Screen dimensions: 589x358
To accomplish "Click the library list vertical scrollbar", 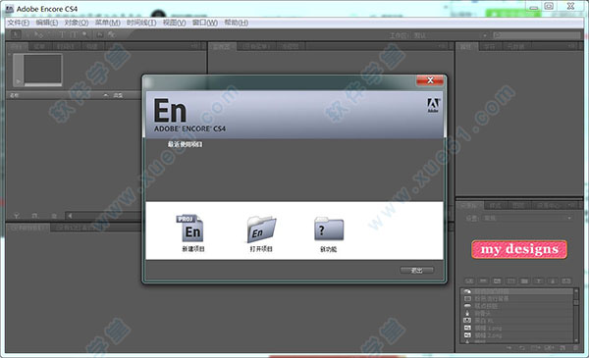I will (576, 315).
